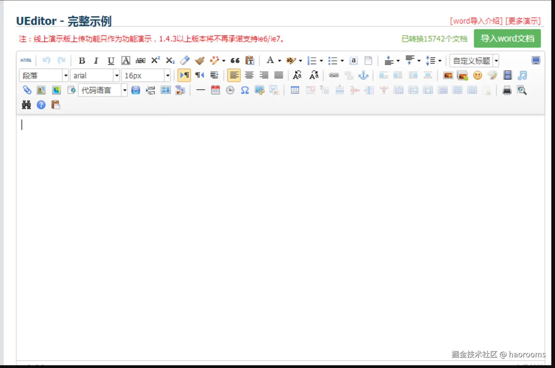This screenshot has height=368, width=555.
Task: Toggle align right paragraph alignment
Action: (264, 75)
